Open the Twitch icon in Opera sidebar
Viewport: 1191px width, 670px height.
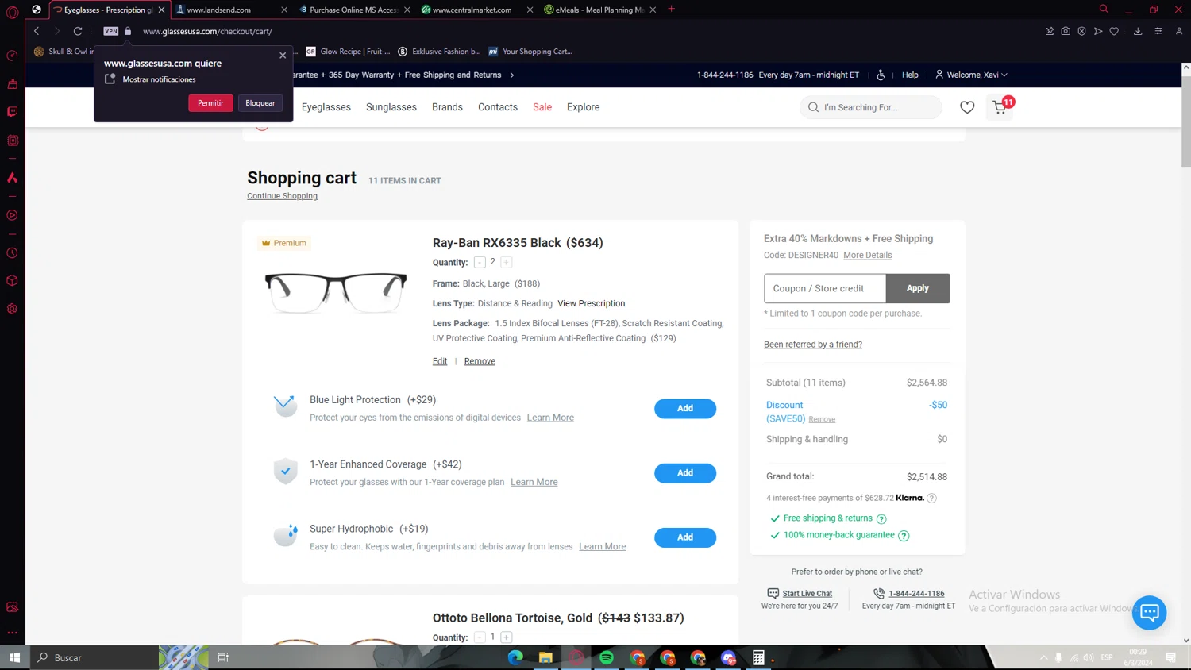click(12, 112)
